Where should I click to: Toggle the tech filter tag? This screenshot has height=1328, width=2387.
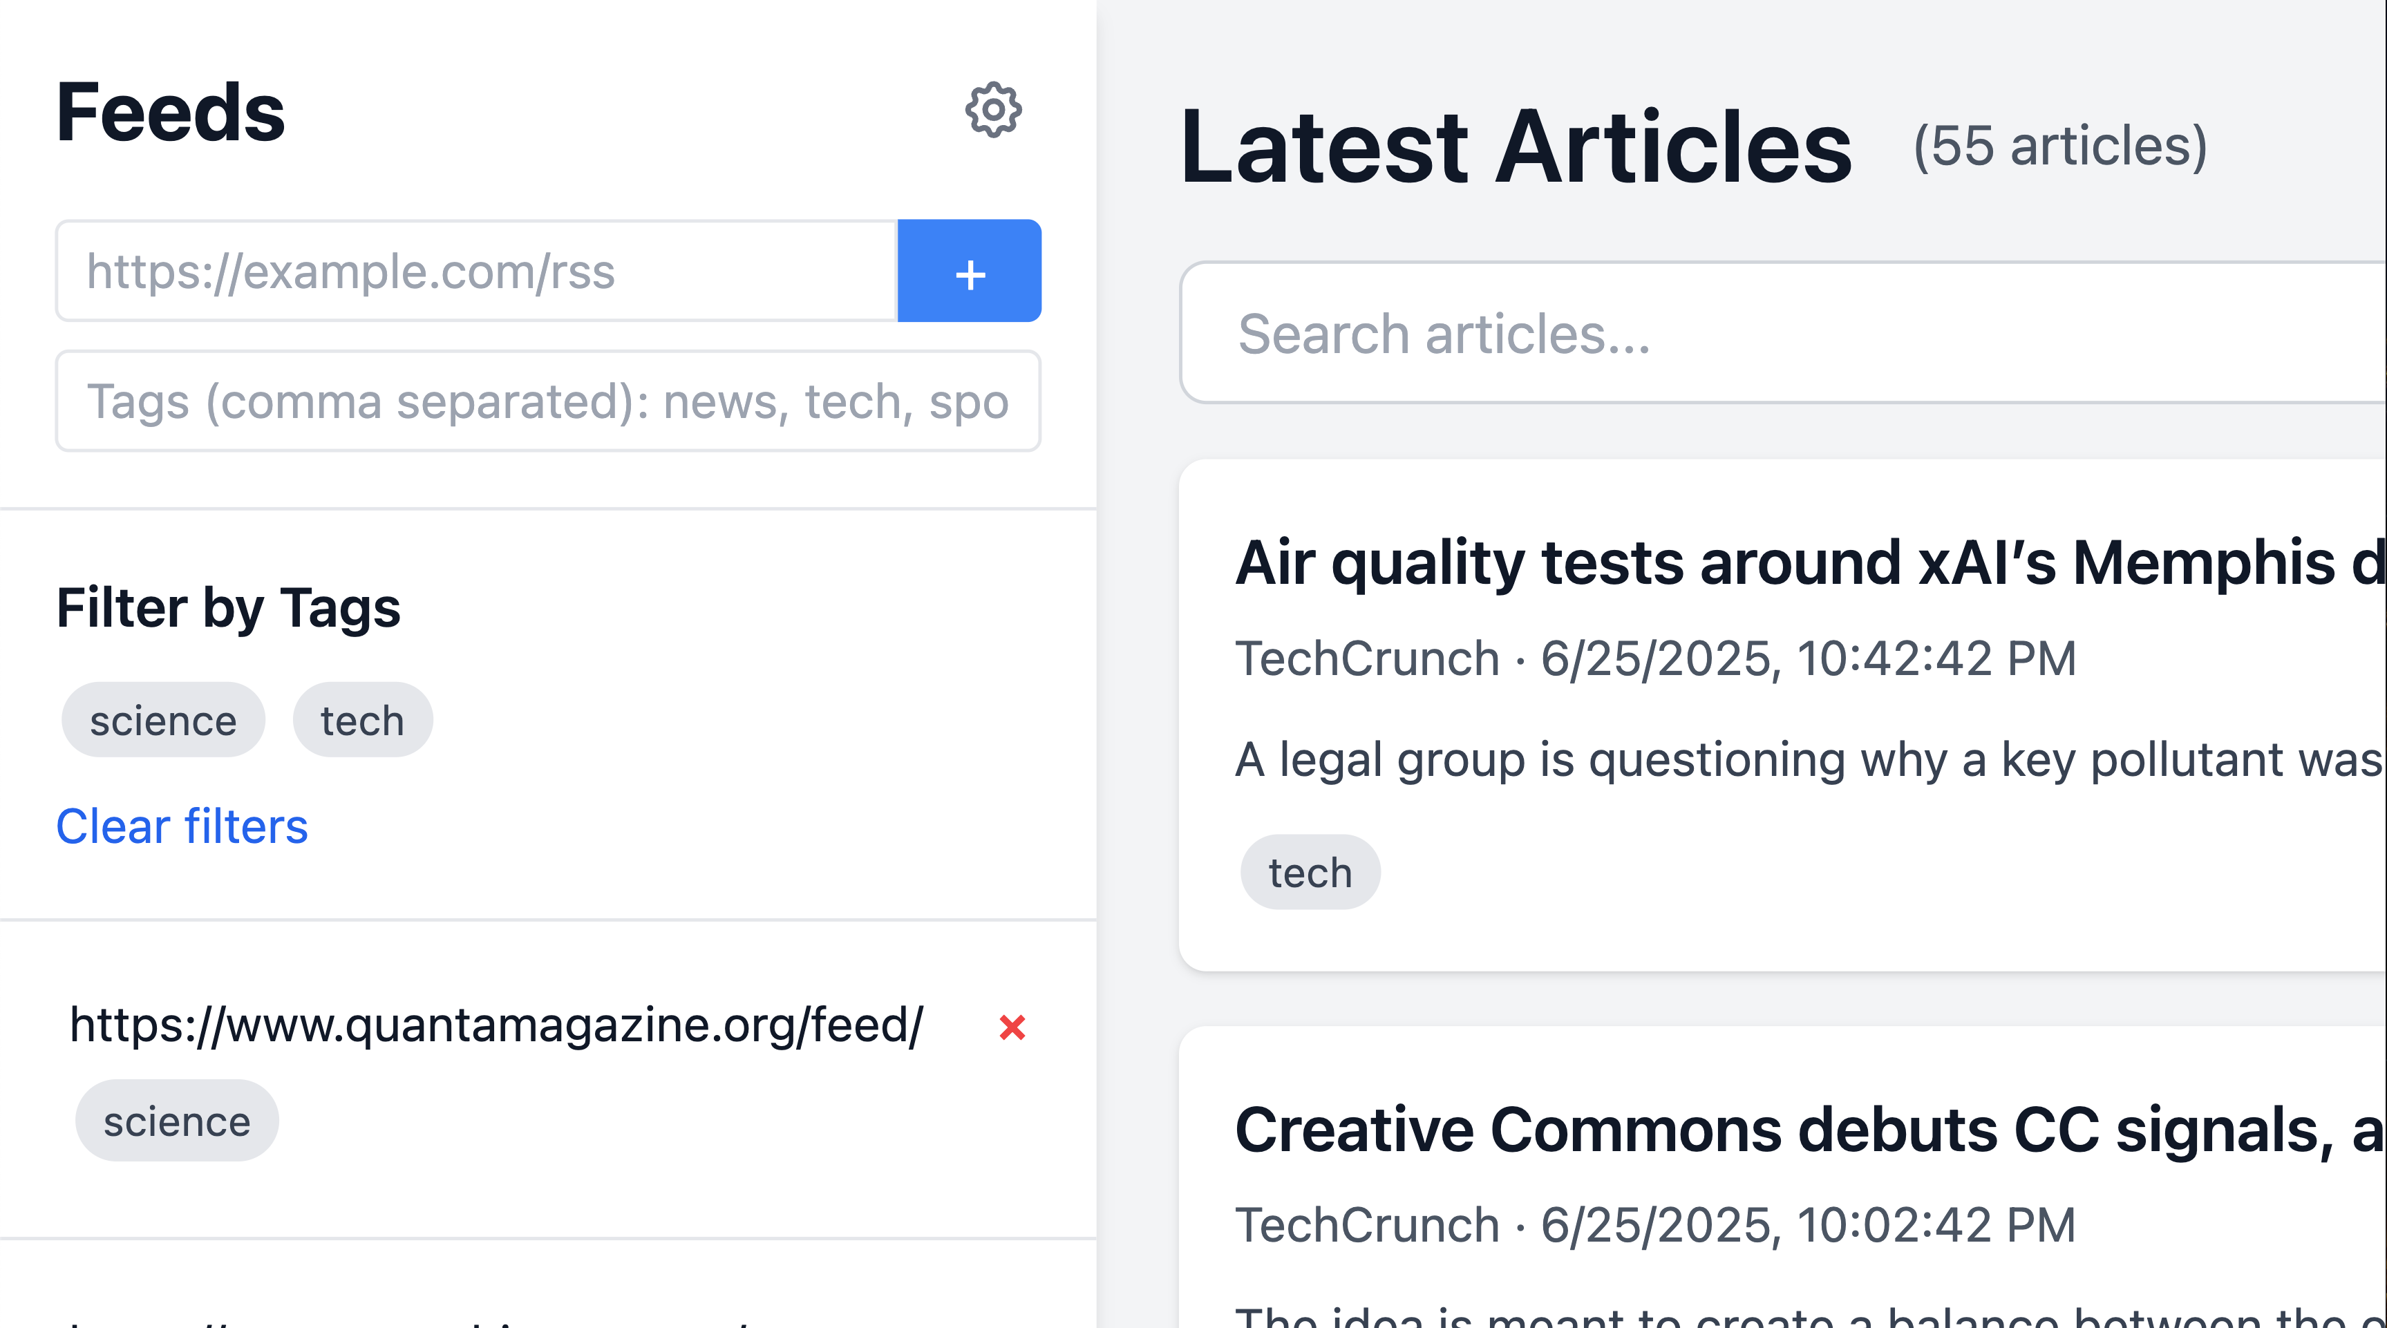362,720
